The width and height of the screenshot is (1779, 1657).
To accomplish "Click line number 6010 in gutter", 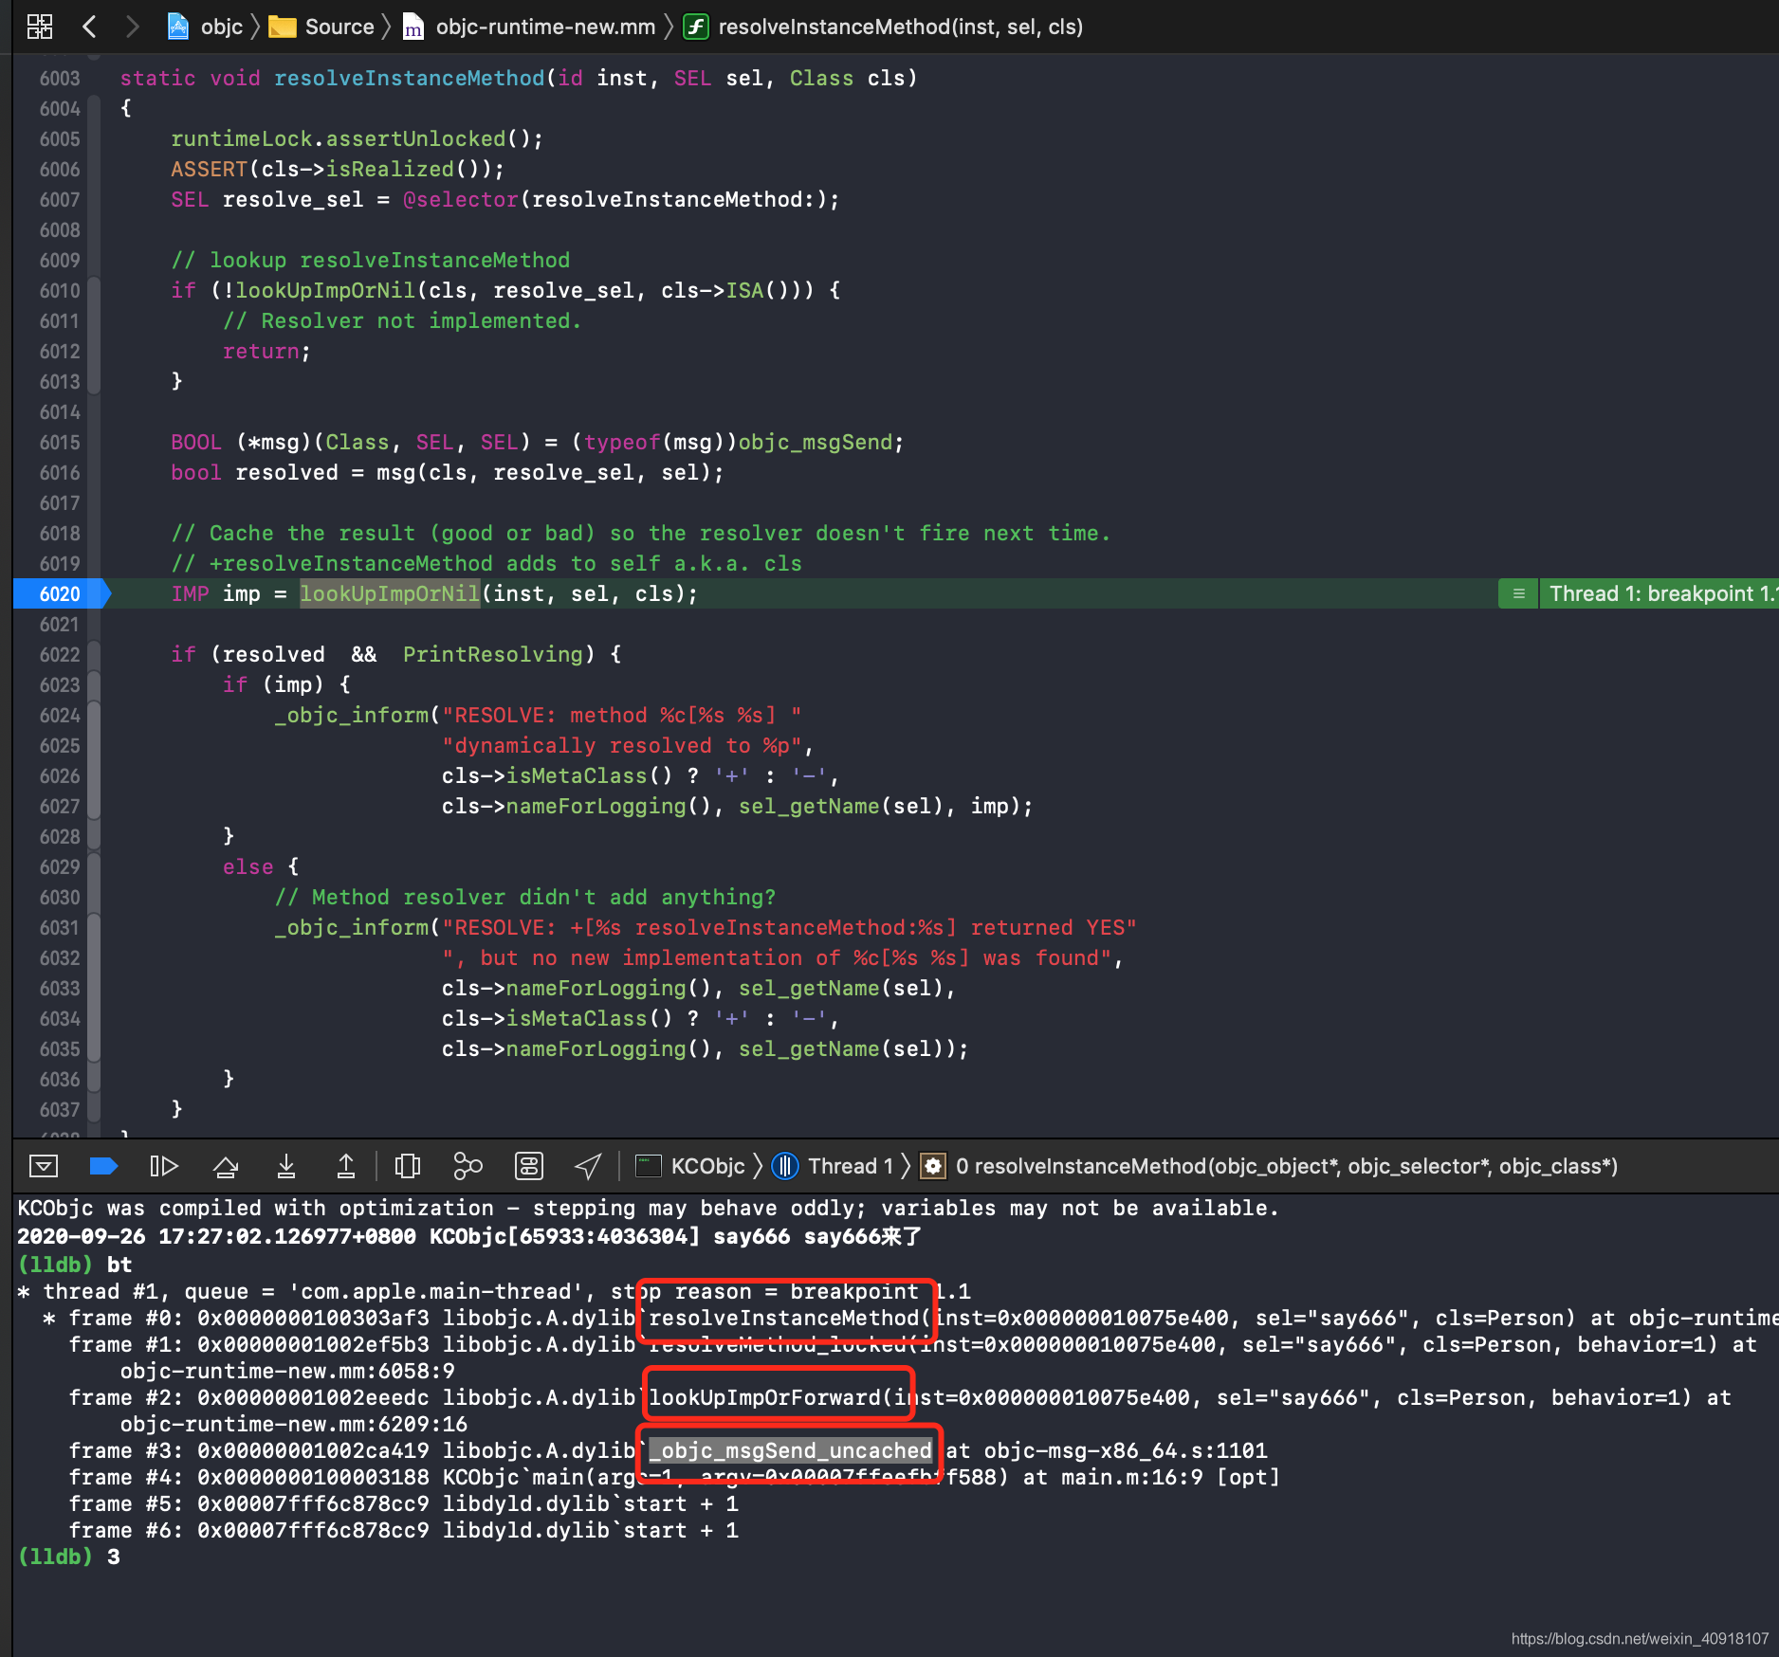I will pos(60,290).
